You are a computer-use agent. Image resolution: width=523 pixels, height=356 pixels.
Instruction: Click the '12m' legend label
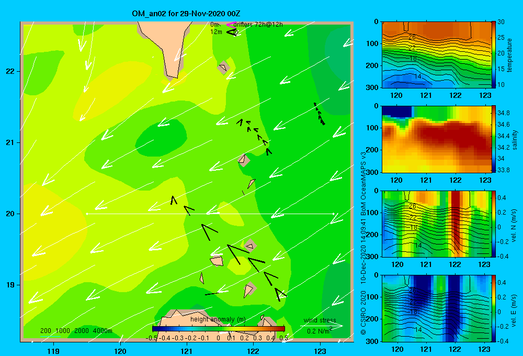tap(216, 32)
